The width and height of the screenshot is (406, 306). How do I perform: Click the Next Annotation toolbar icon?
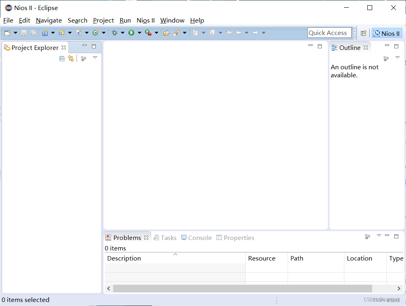pyautogui.click(x=195, y=33)
